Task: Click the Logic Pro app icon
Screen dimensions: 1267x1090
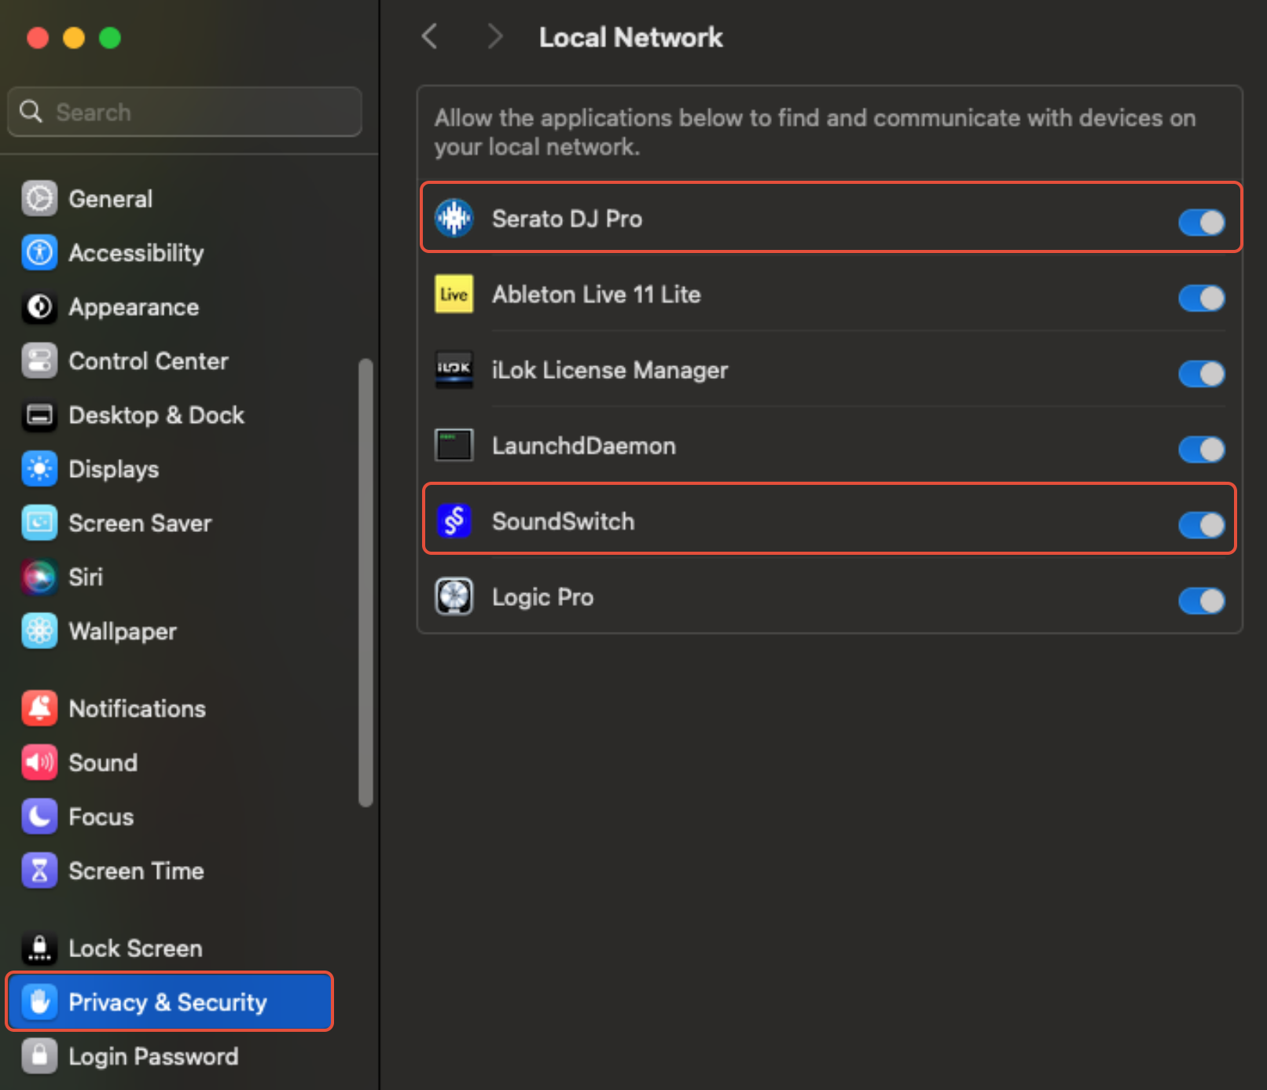Action: pyautogui.click(x=454, y=596)
